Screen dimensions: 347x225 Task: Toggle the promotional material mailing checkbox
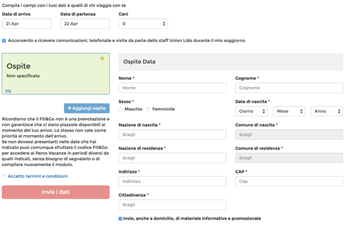coord(121,218)
